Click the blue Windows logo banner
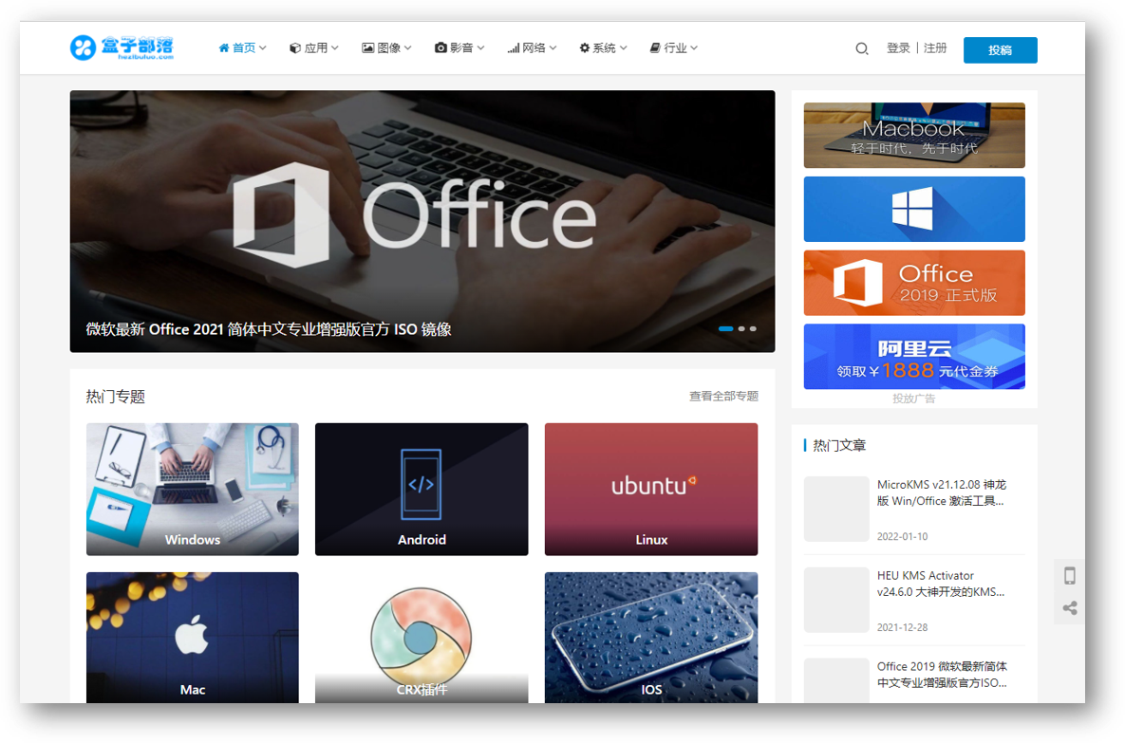Image resolution: width=1125 pixels, height=743 pixels. tap(914, 210)
